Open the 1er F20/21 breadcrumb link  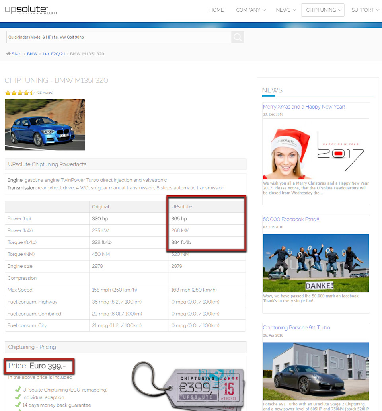click(54, 54)
